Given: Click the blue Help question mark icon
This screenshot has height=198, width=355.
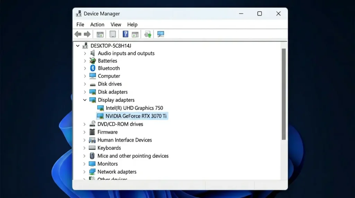Looking at the screenshot, I should click(125, 34).
